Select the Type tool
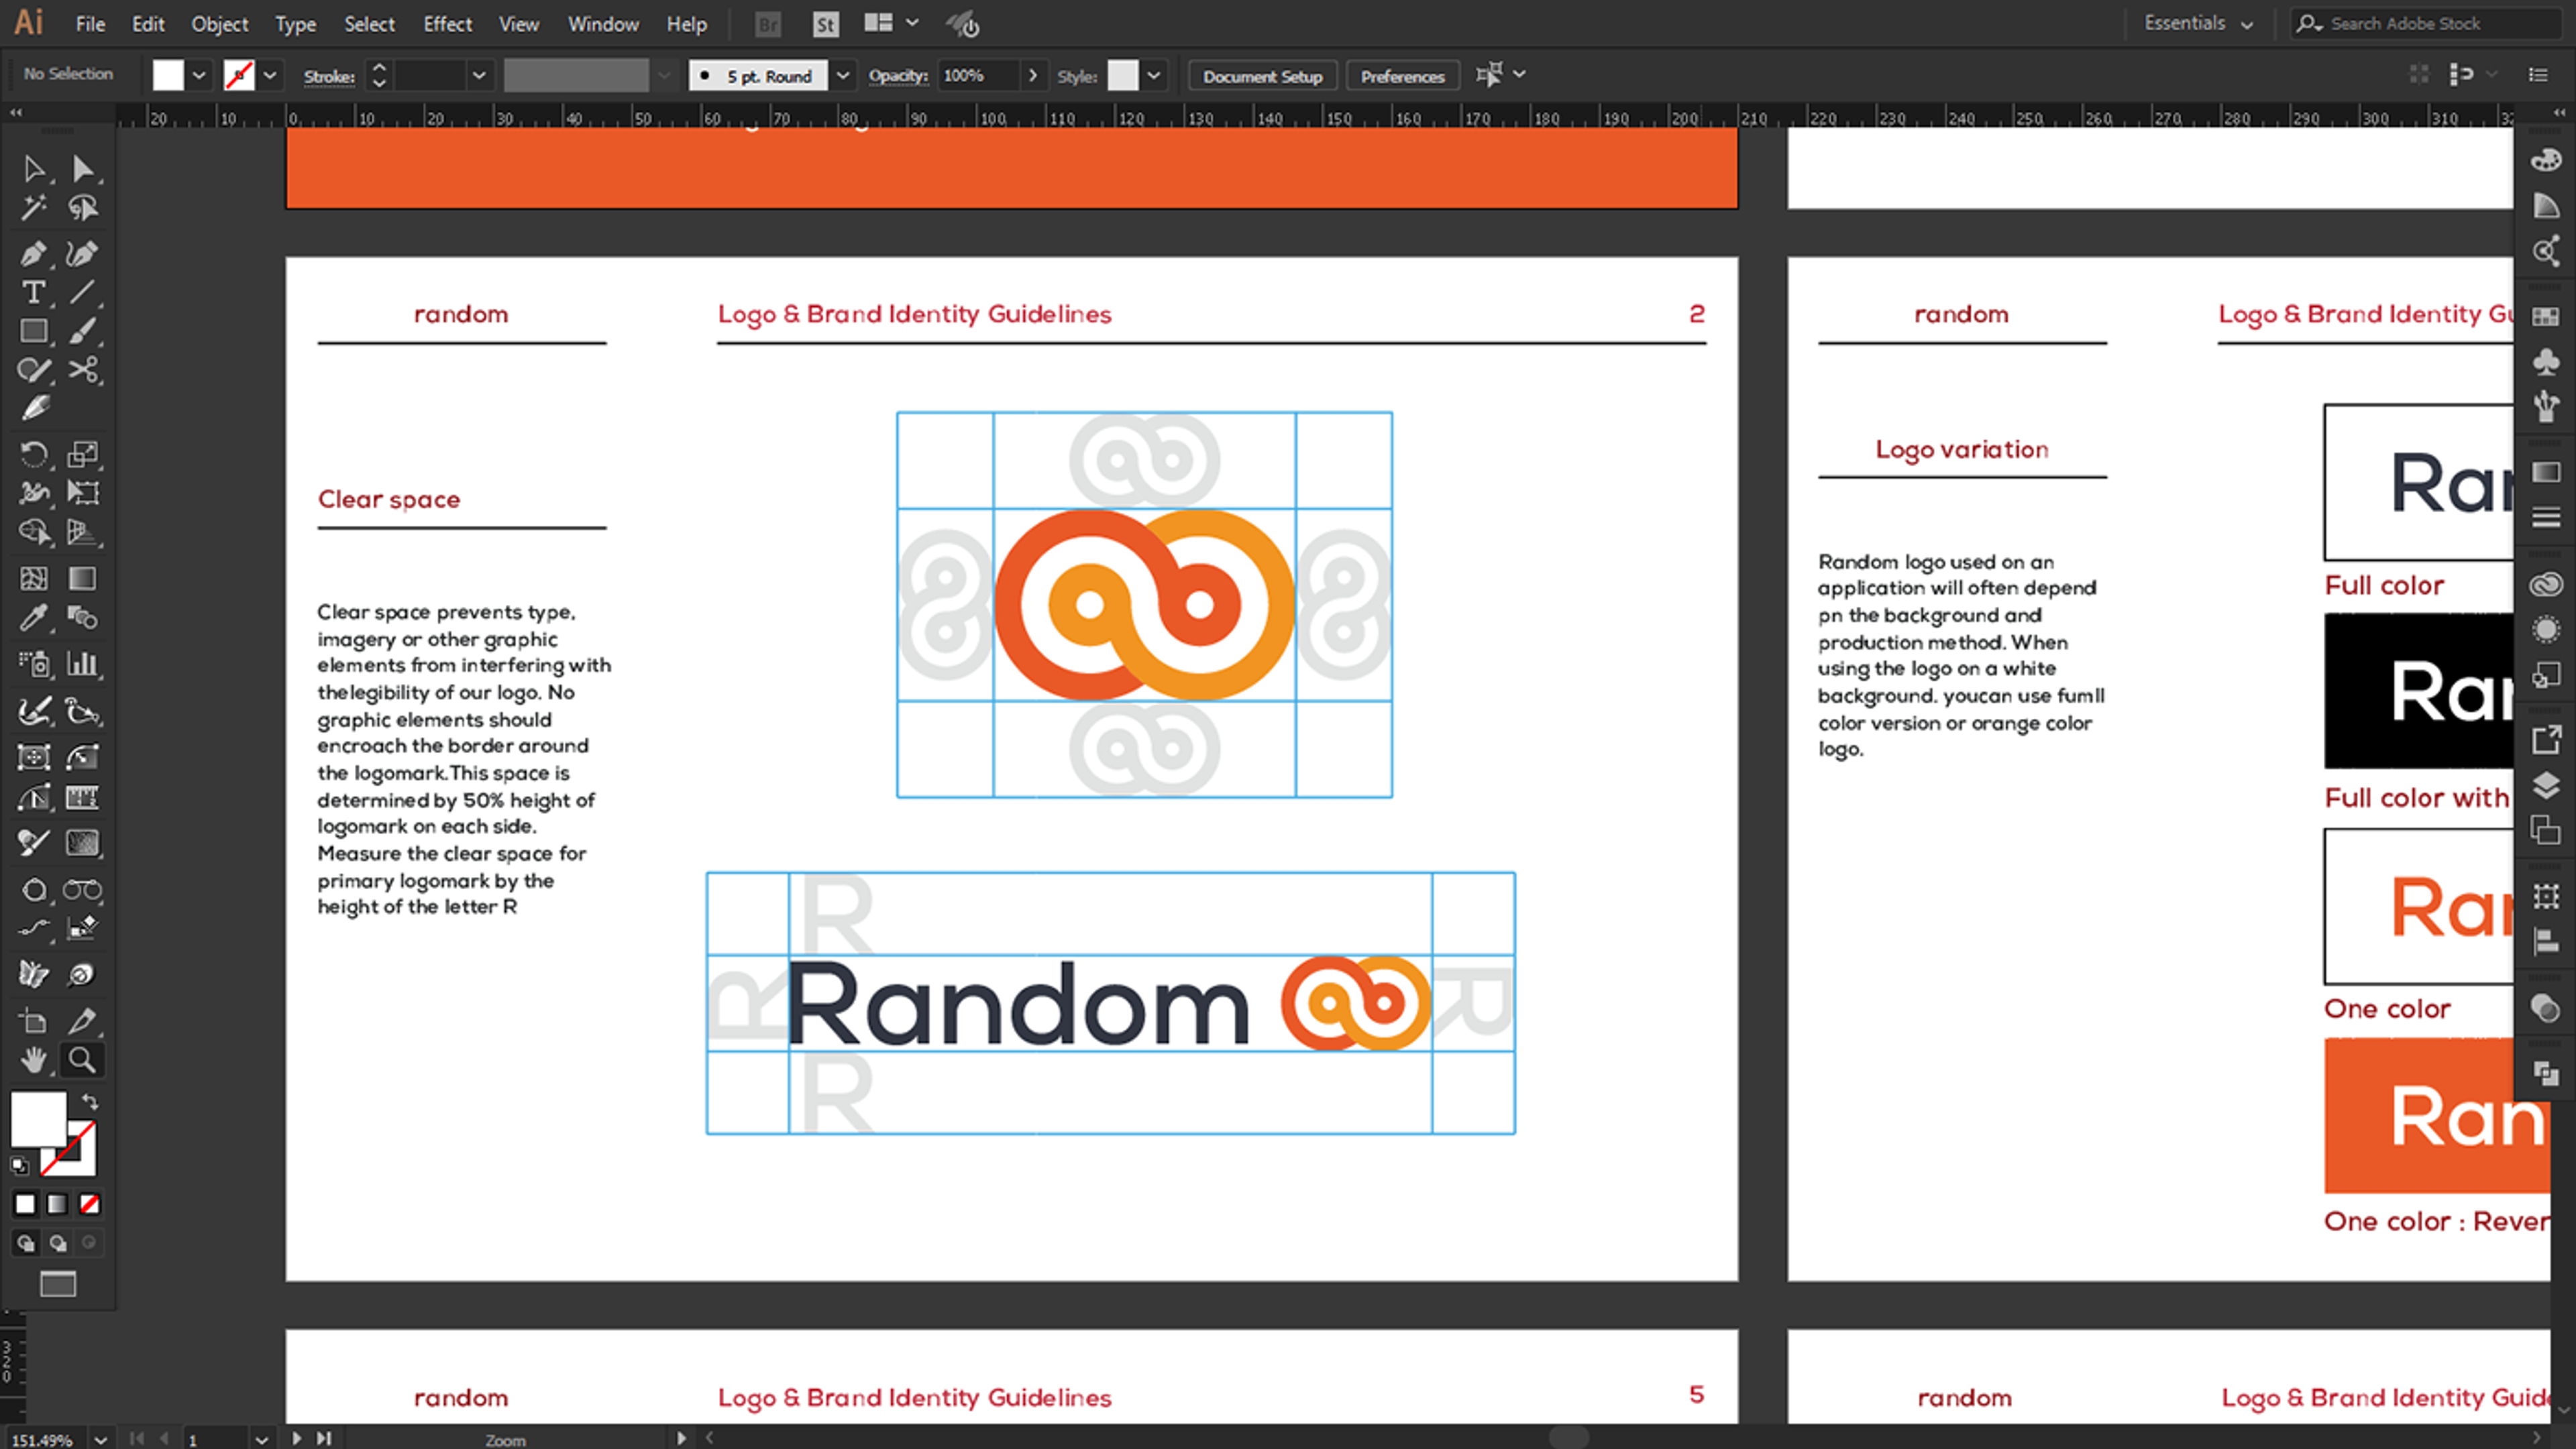Image resolution: width=2576 pixels, height=1449 pixels. pos(33,293)
